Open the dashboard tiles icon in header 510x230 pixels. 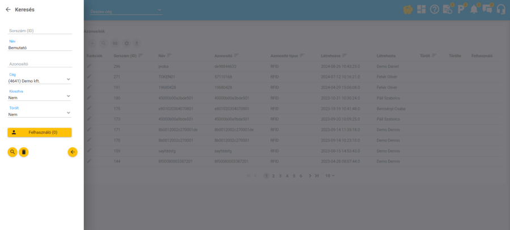[421, 9]
